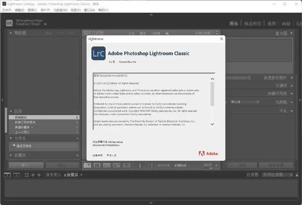Viewport: 302px width, 205px height.
Task: Go forward with the right arrow in filmstrip
Action: pyautogui.click(x=39, y=175)
